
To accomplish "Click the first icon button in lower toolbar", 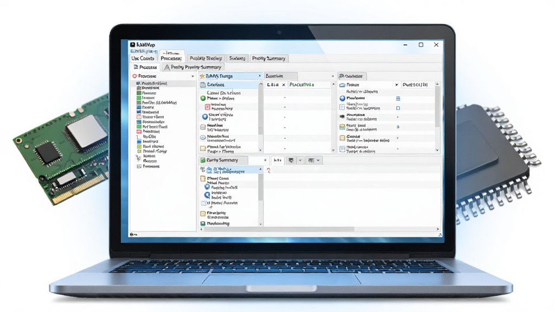I will pyautogui.click(x=291, y=160).
